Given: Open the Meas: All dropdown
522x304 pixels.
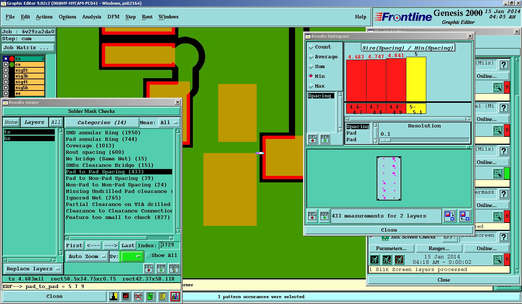Looking at the screenshot, I should click(x=169, y=123).
